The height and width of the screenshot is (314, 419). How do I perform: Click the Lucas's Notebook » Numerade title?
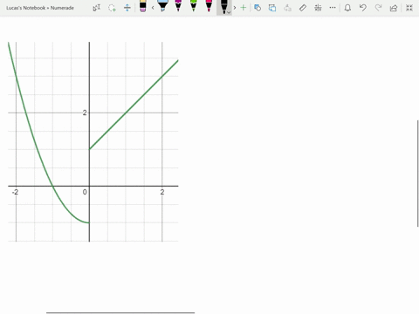click(40, 8)
